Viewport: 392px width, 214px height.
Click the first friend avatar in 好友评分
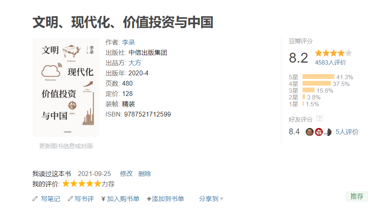coord(310,132)
